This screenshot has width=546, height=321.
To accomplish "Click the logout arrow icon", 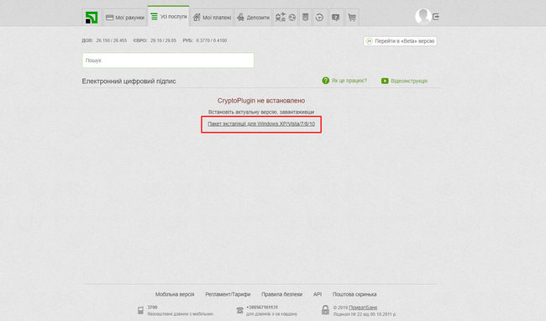I will 436,17.
